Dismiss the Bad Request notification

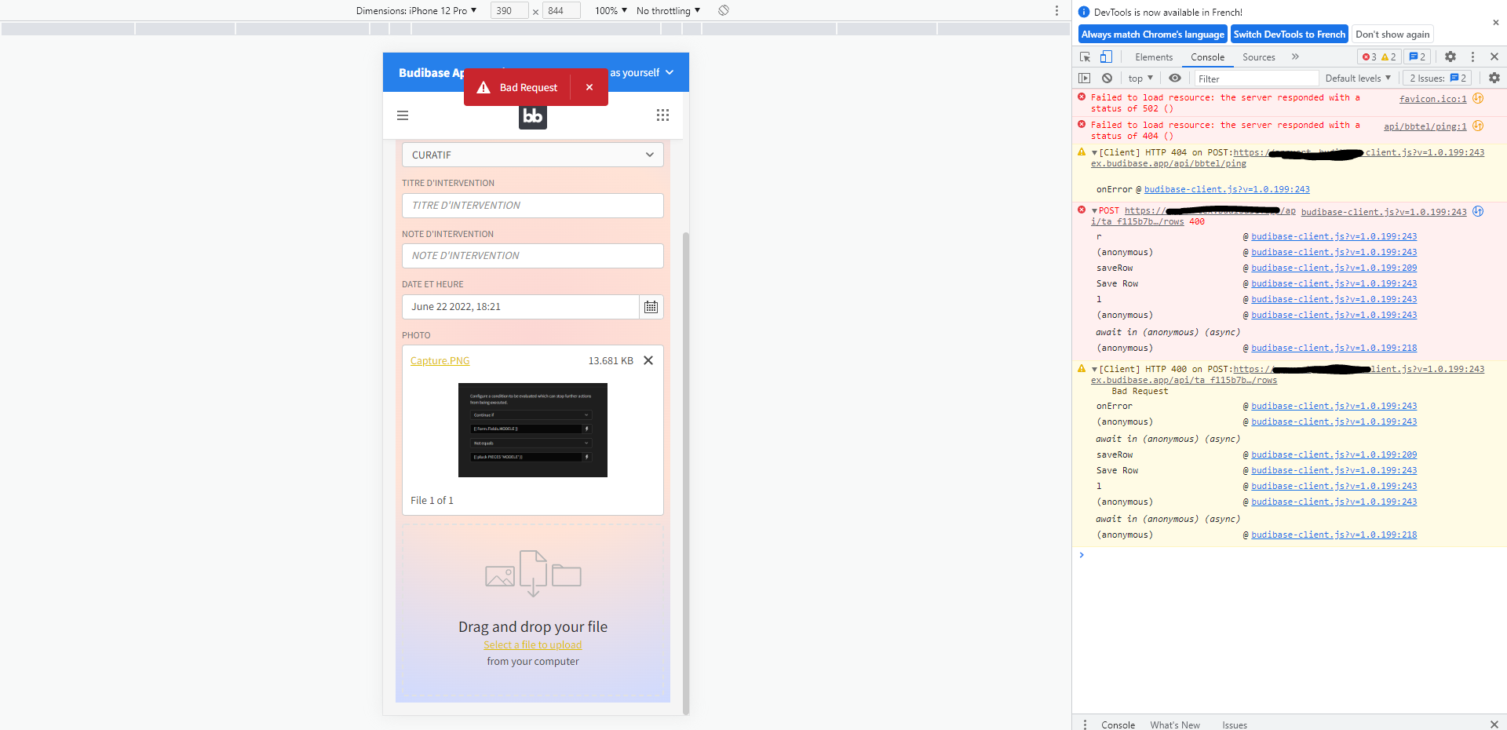589,87
